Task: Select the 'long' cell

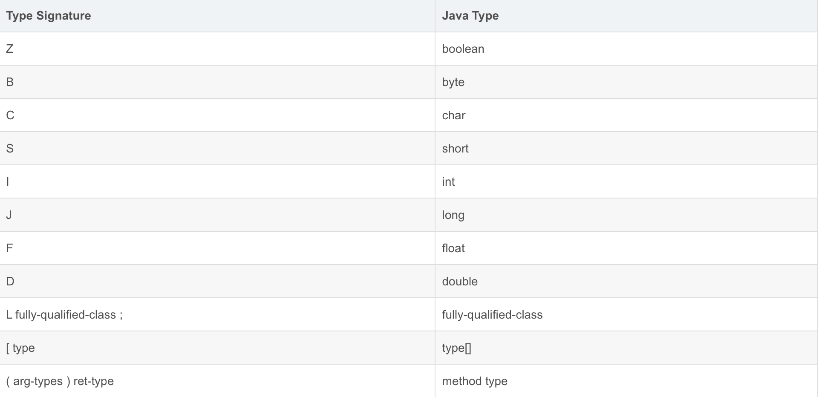Action: pyautogui.click(x=627, y=215)
